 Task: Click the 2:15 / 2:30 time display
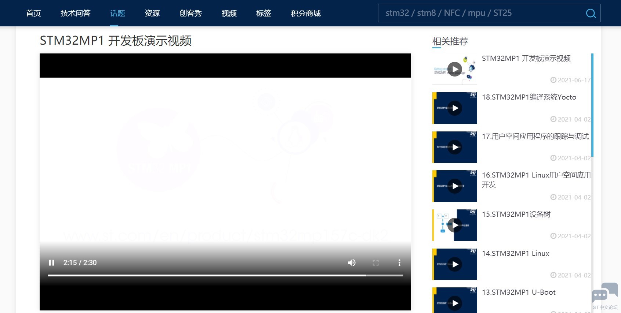click(80, 262)
